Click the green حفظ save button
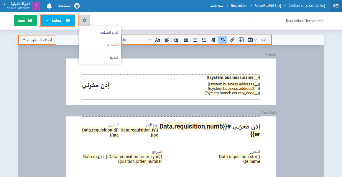The height and width of the screenshot is (177, 342). pyautogui.click(x=25, y=21)
